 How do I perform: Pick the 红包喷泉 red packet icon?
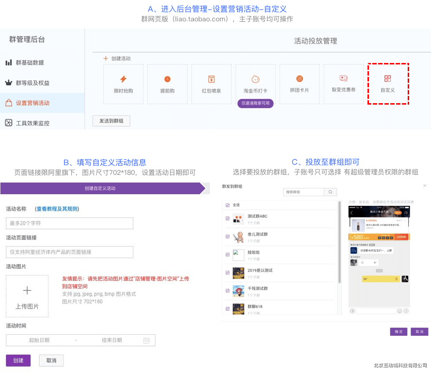pos(211,79)
